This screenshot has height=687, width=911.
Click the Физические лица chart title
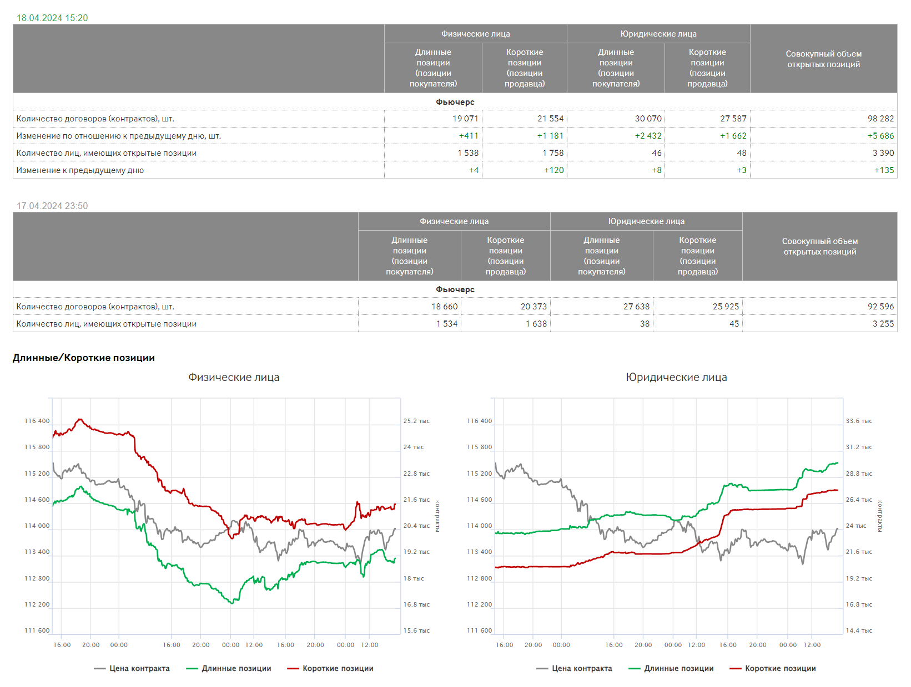(x=234, y=377)
